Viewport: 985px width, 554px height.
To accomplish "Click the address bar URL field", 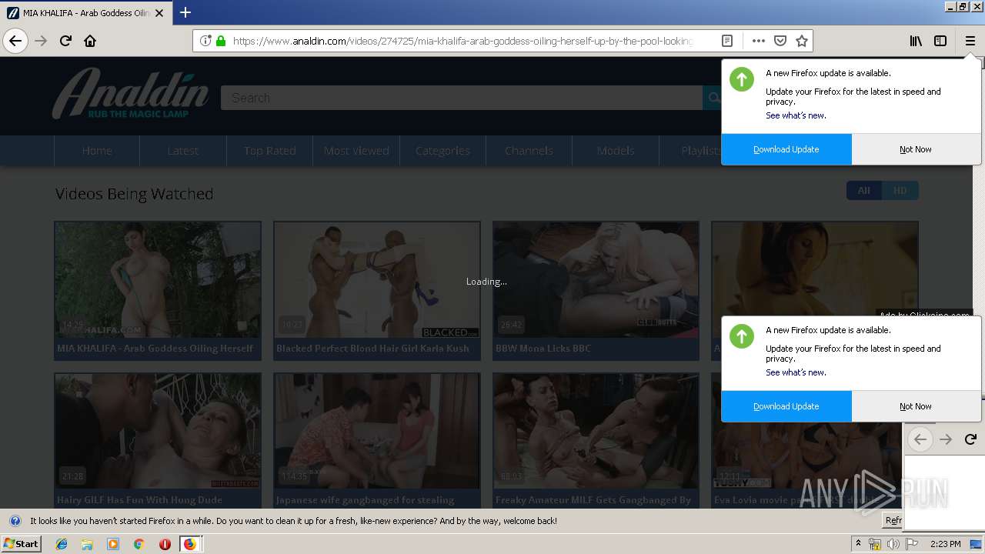I will pos(462,41).
